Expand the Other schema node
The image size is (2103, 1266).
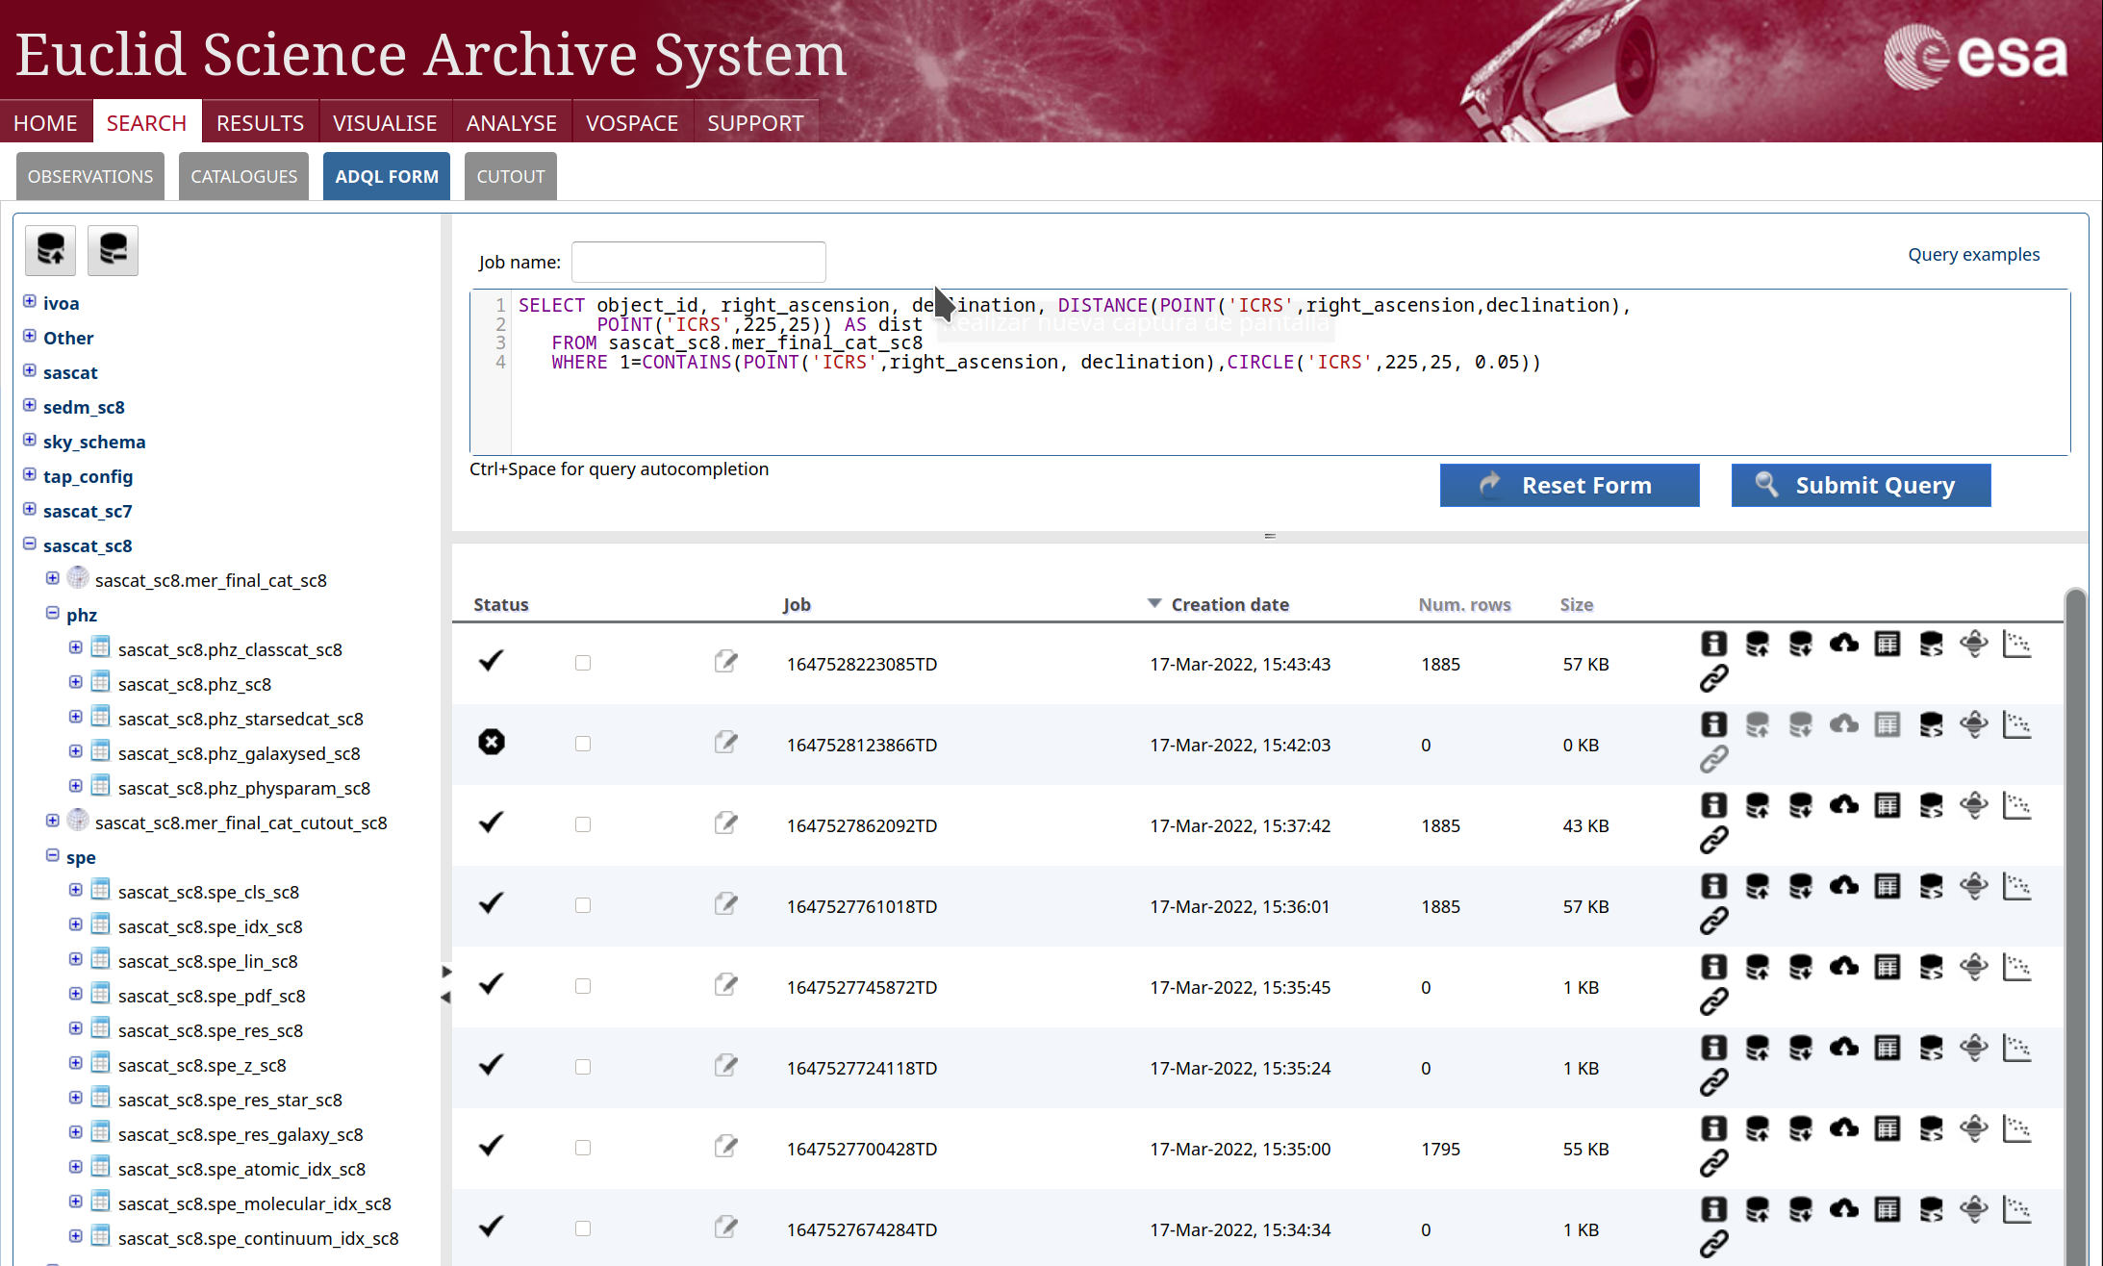(x=30, y=336)
